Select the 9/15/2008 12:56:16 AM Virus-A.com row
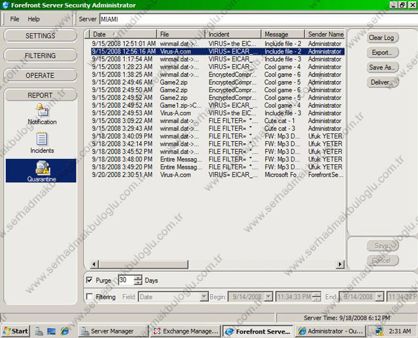Image resolution: width=418 pixels, height=338 pixels. point(217,51)
